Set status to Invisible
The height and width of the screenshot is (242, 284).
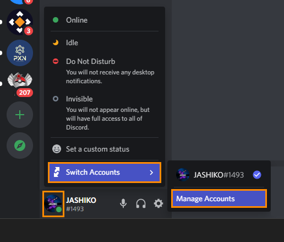pyautogui.click(x=105, y=112)
